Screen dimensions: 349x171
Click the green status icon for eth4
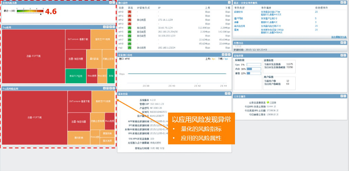pos(130,28)
